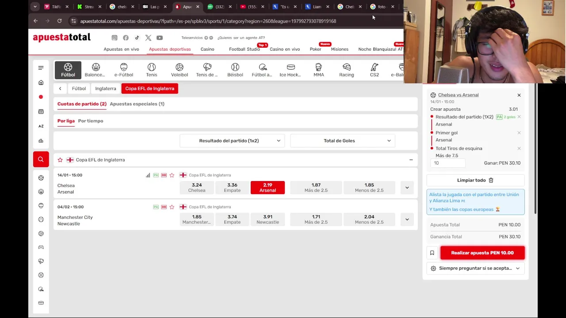Select Empate 3.36 for Chelsea match
Screen dimensions: 566x318
pyautogui.click(x=232, y=188)
